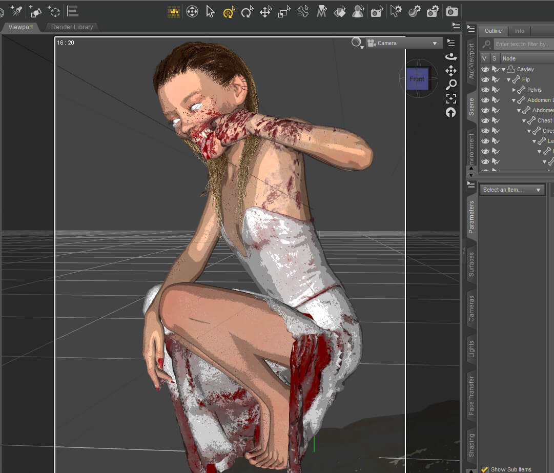This screenshot has height=473, width=554.
Task: Select the Node Selection arrow tool
Action: point(210,12)
